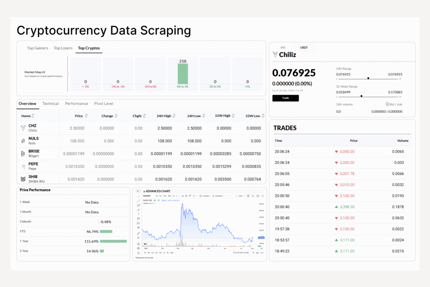This screenshot has width=430, height=287.
Task: Enter fullscreen mode on the Advanced Chart
Action: pyautogui.click(x=253, y=196)
